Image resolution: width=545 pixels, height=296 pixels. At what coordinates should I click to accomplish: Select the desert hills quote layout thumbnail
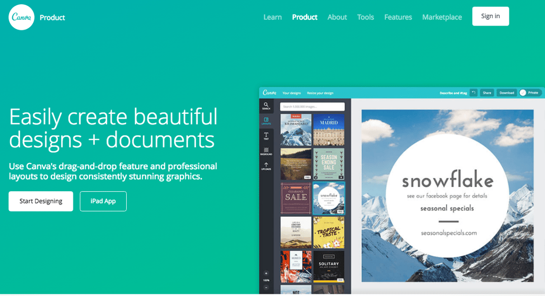(296, 232)
